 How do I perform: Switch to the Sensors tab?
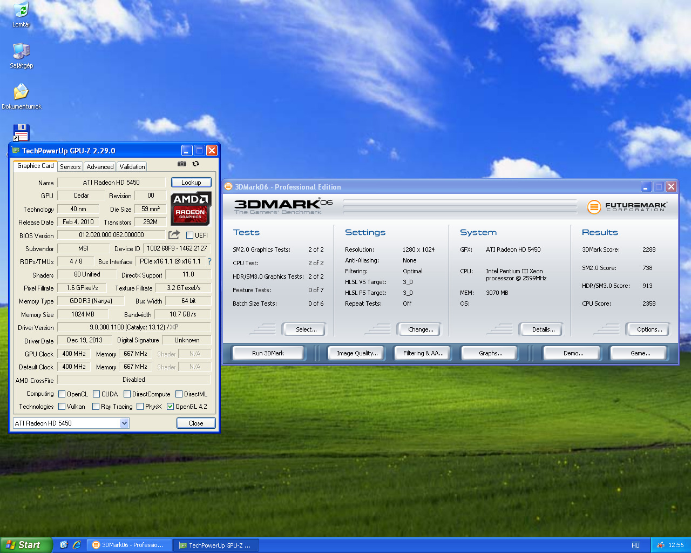[x=70, y=167]
